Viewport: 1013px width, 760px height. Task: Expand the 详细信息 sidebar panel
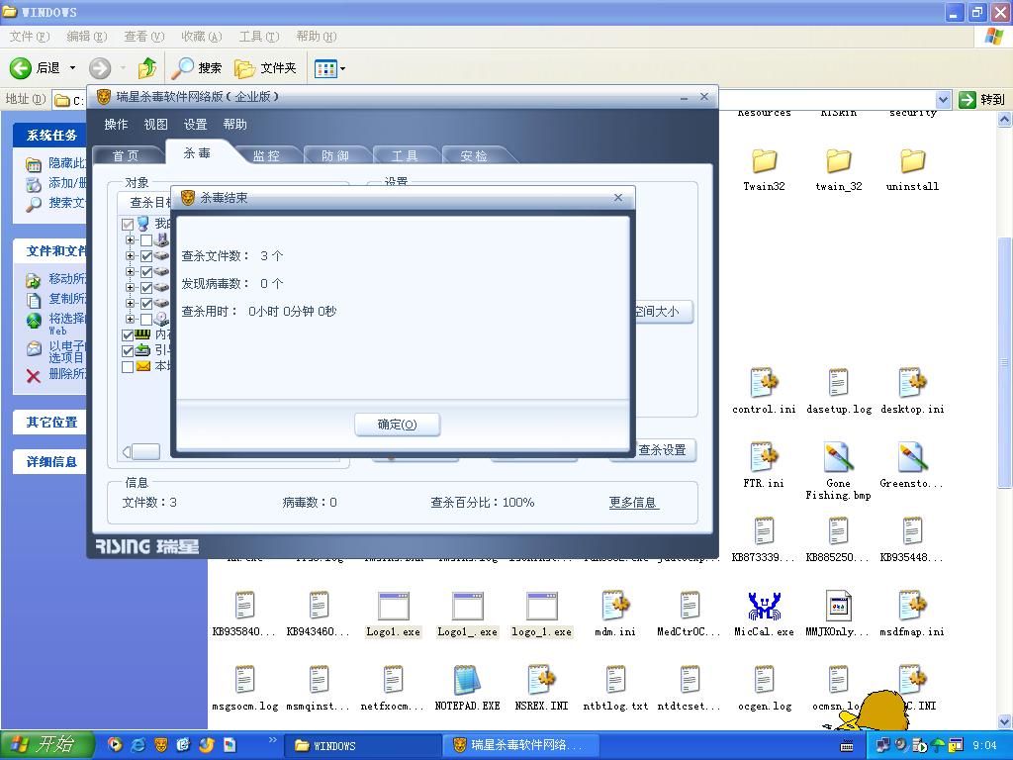click(51, 462)
